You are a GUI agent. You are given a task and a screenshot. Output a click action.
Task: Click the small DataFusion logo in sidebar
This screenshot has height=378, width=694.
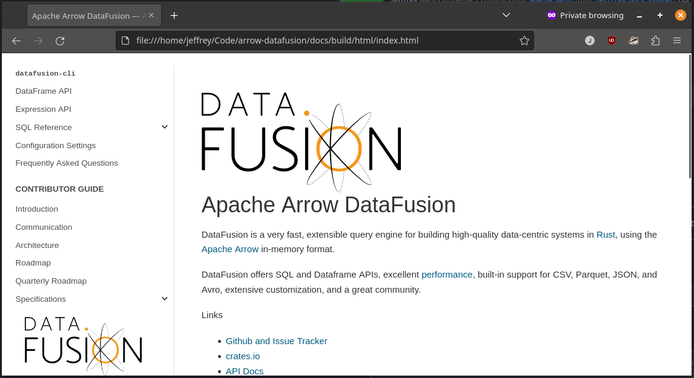83,345
